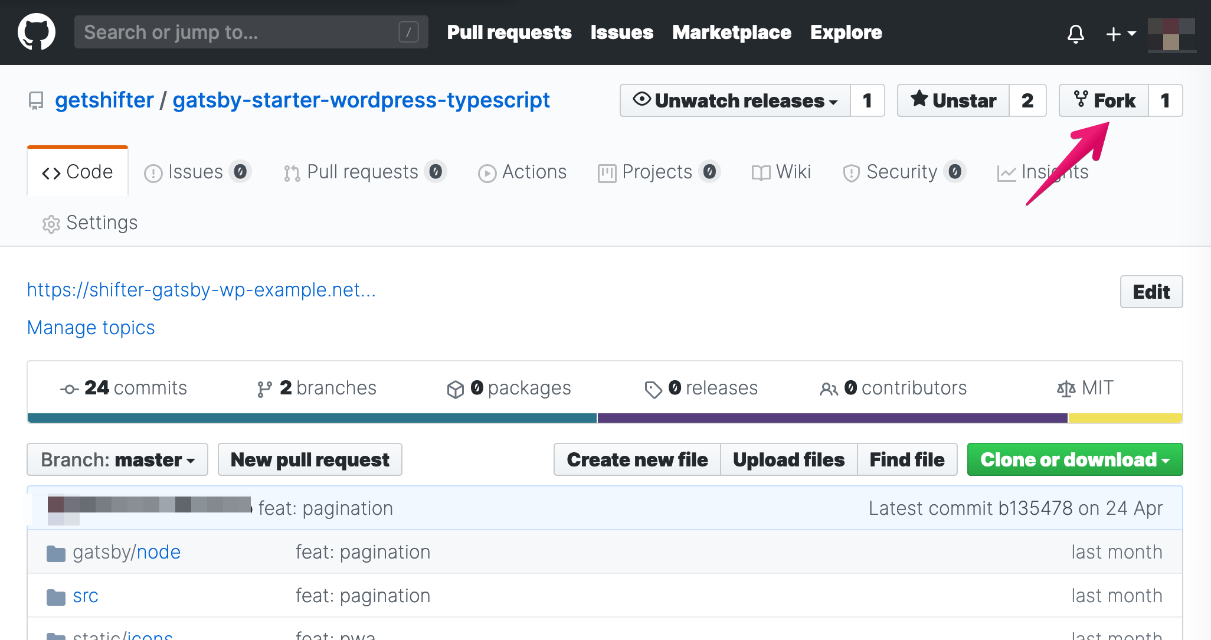Viewport: 1211px width, 640px height.
Task: Focus the Search or jump to field
Action: pos(251,32)
